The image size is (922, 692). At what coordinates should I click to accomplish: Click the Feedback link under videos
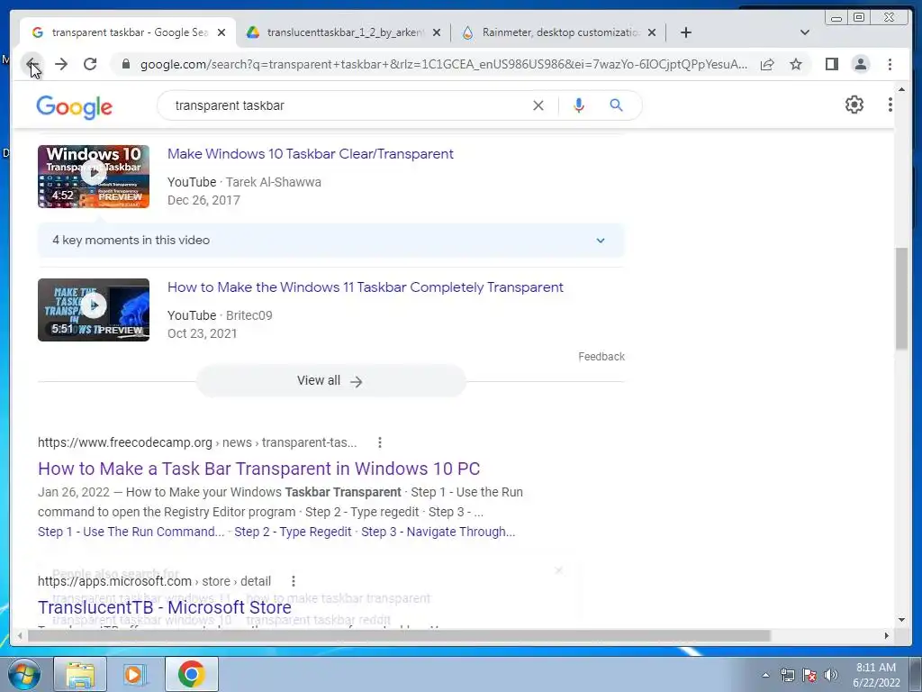(x=601, y=357)
